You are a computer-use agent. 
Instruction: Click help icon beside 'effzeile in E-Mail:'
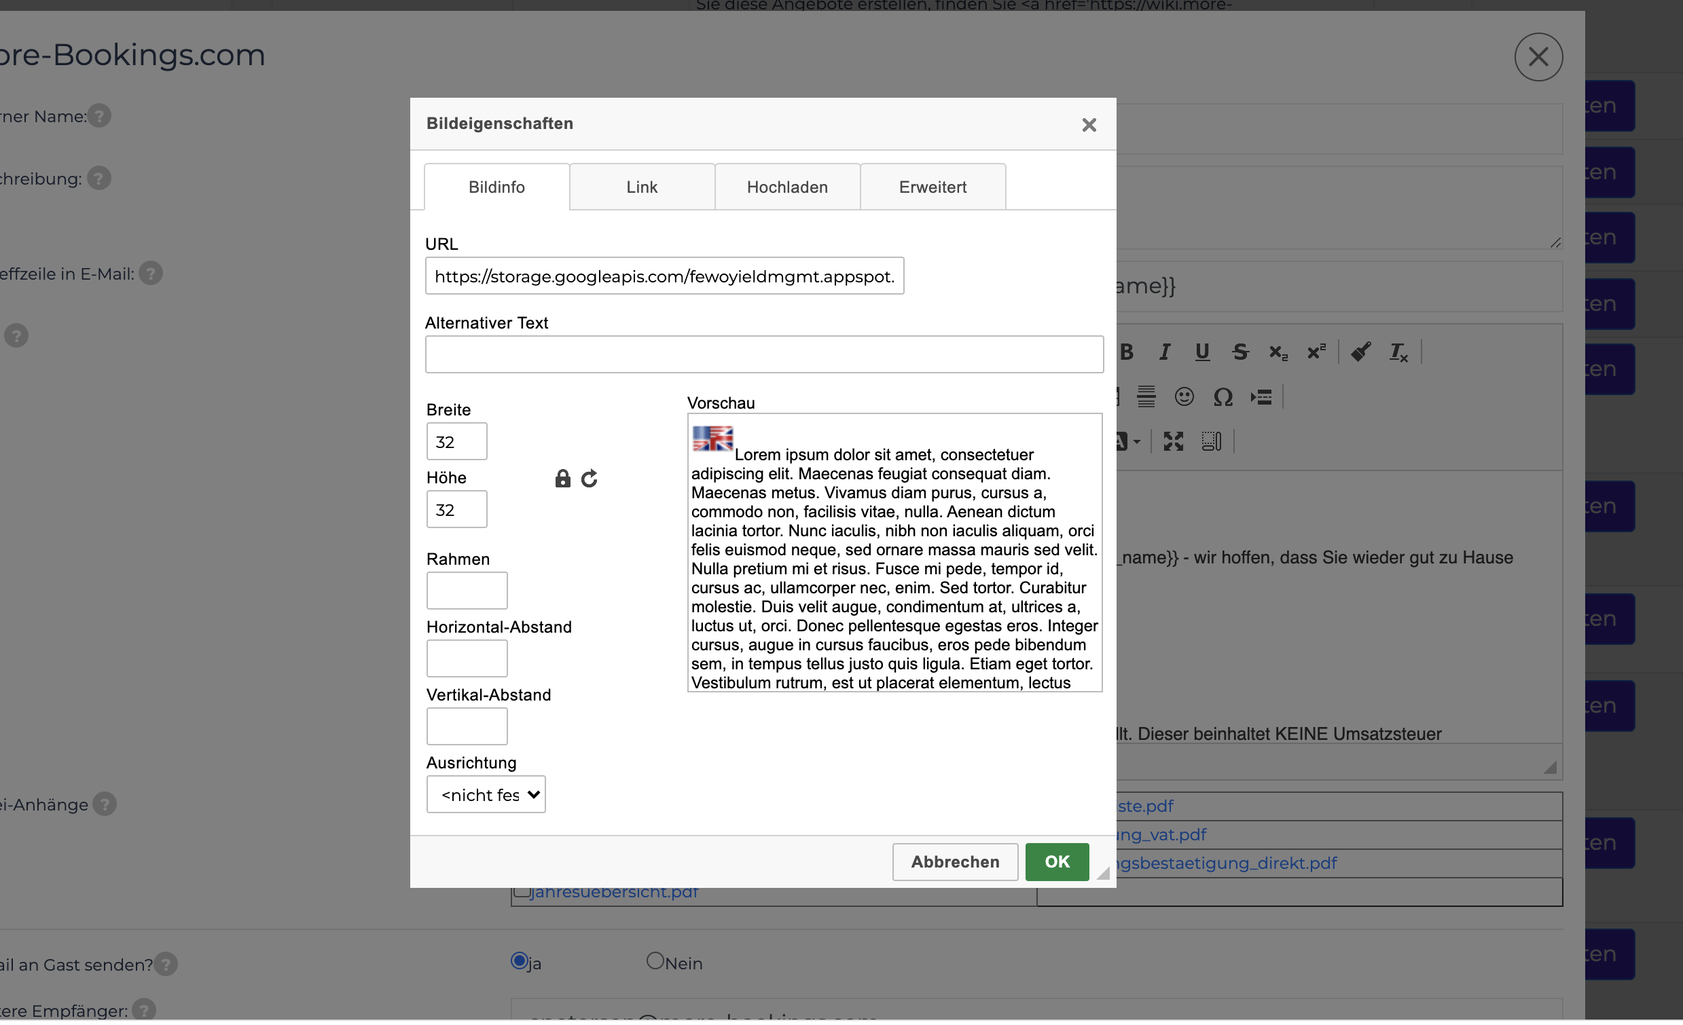pos(150,273)
